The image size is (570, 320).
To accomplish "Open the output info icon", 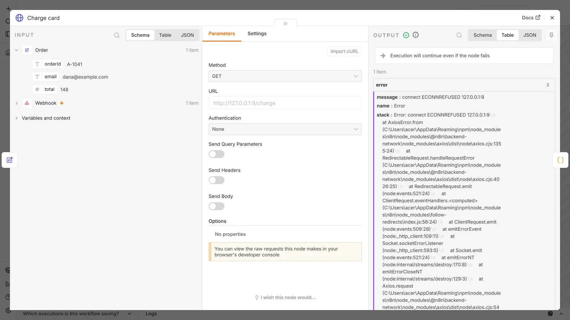I will 415,35.
